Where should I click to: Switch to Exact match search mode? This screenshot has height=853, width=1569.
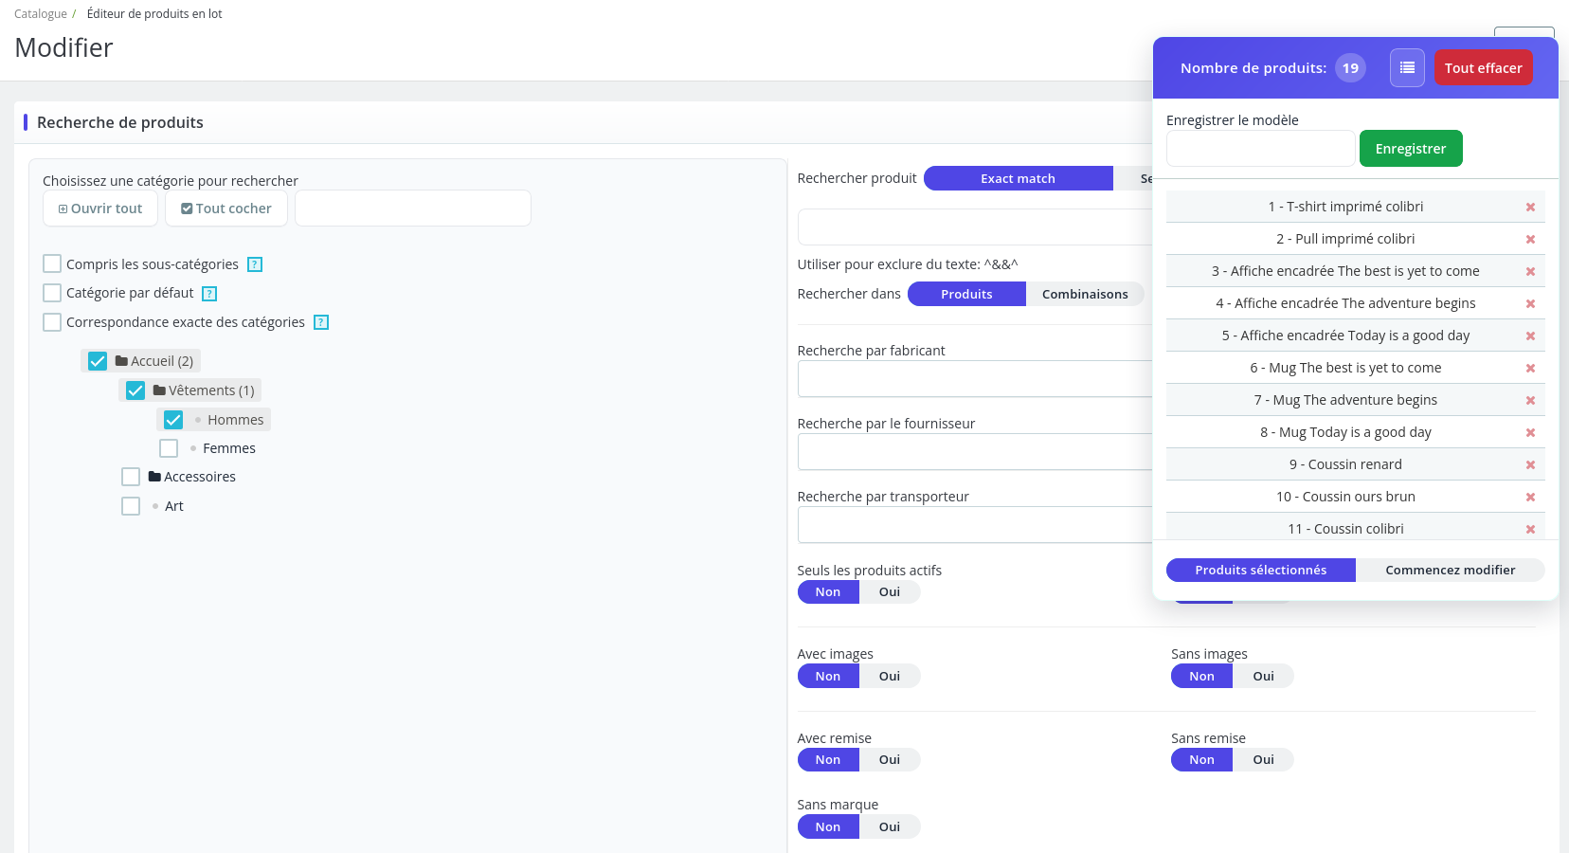1018,178
